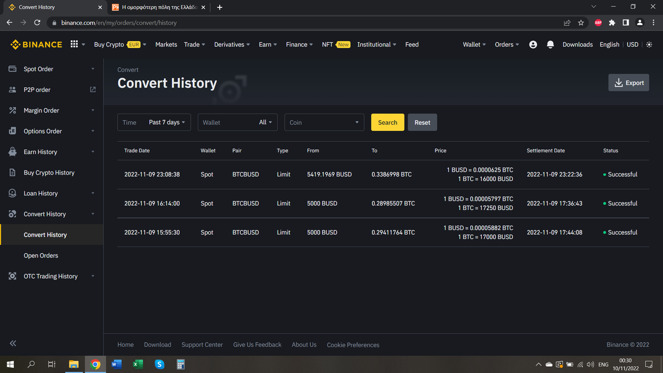Open the Orders menu
The image size is (663, 373).
tap(507, 45)
